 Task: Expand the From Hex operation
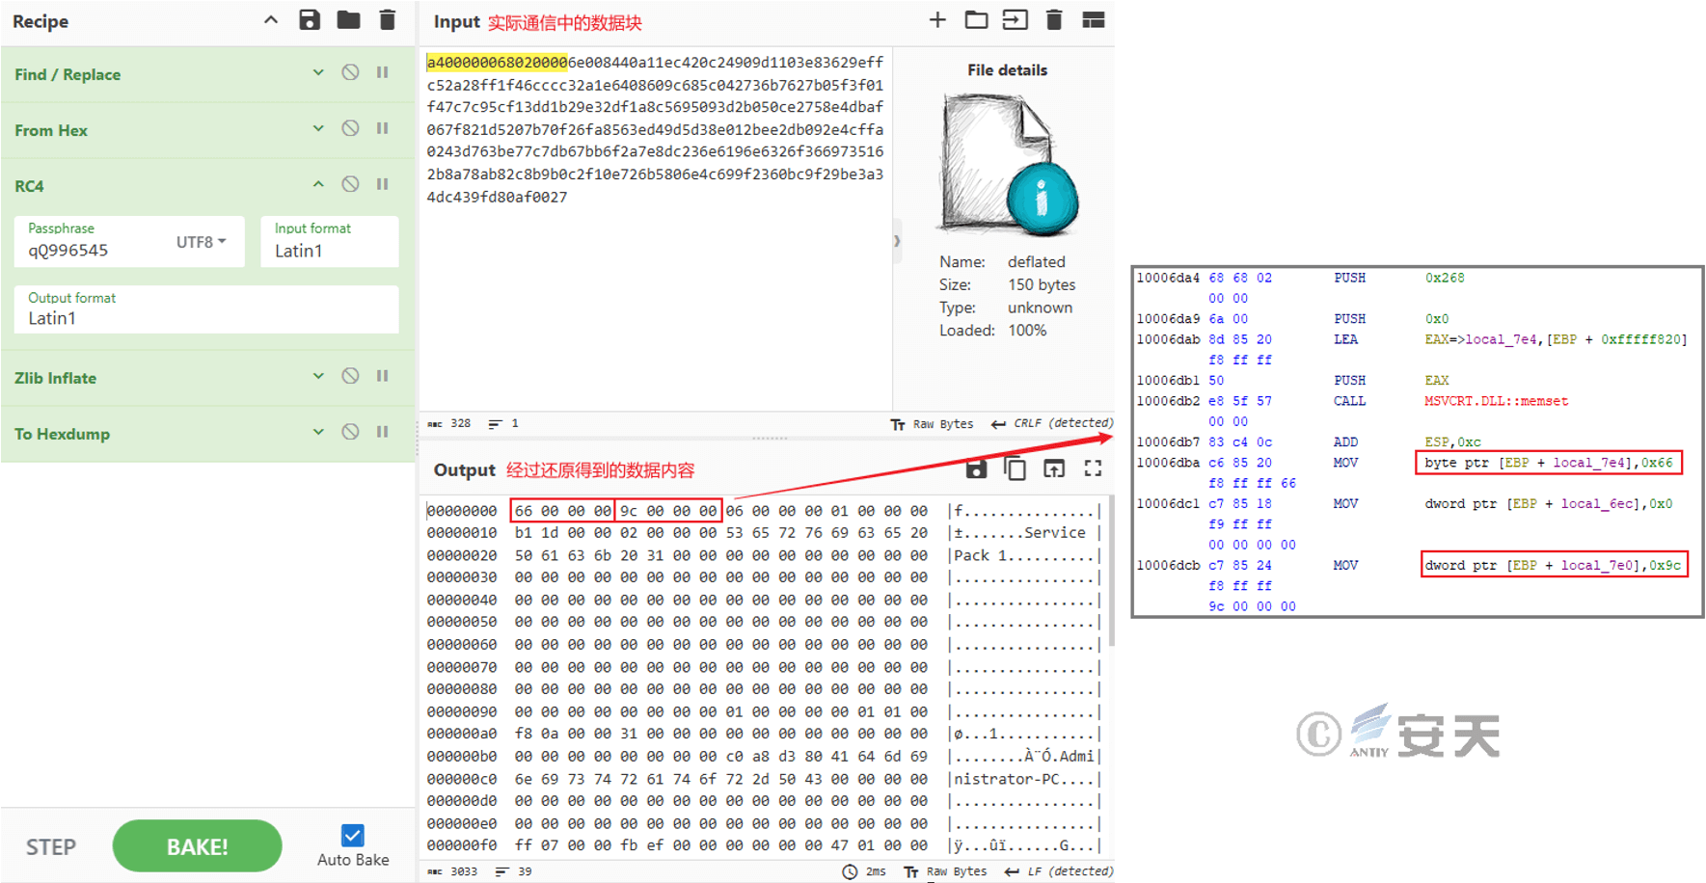coord(318,128)
